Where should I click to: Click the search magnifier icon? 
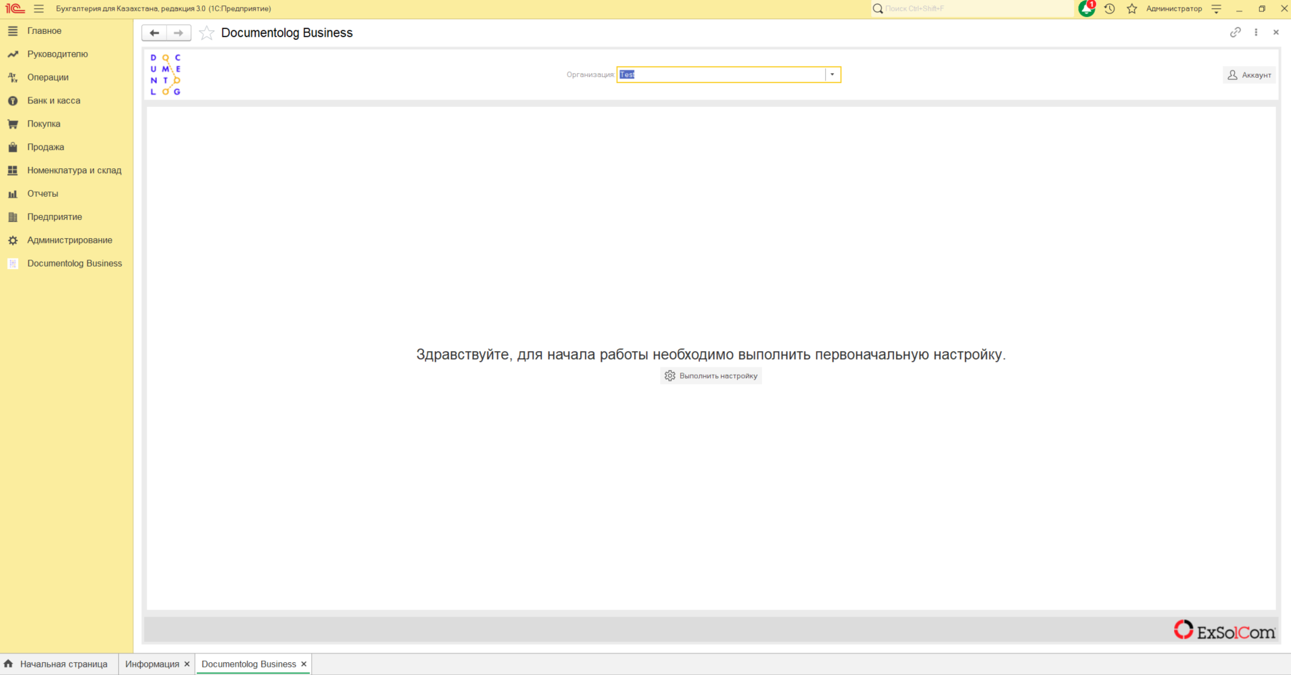click(x=878, y=9)
